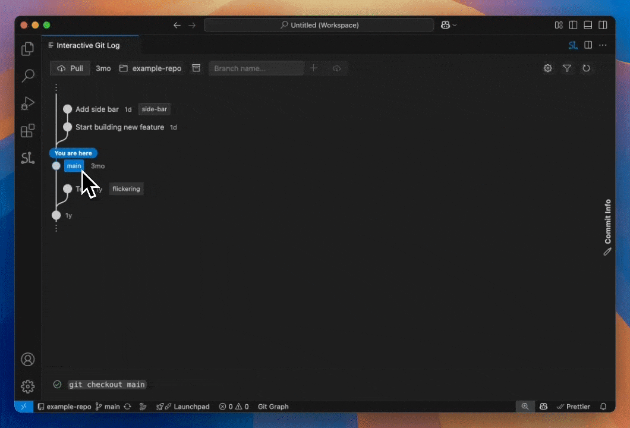Viewport: 630px width, 428px height.
Task: Toggle the secondary side bar
Action: (x=603, y=25)
